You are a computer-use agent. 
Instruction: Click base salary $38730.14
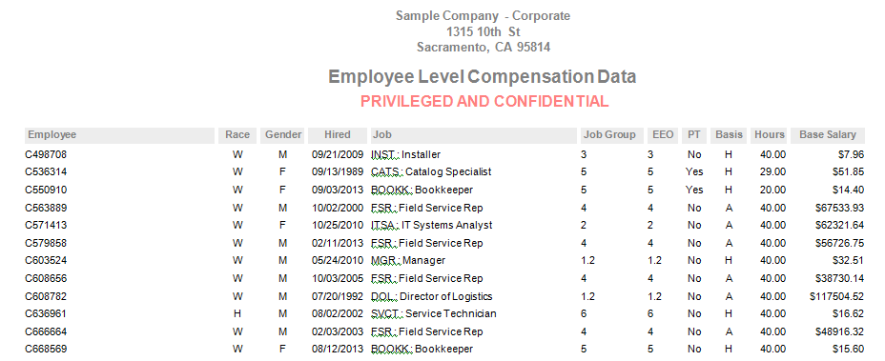(839, 279)
